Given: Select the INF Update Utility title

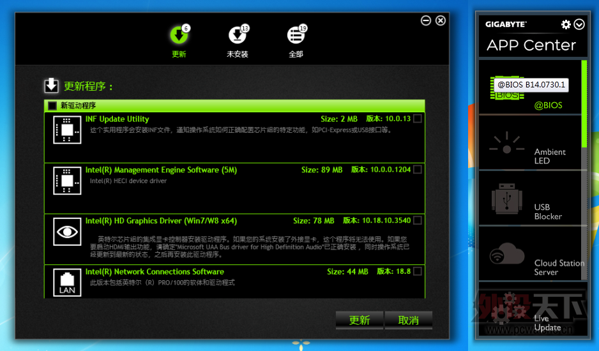Looking at the screenshot, I should tap(117, 119).
